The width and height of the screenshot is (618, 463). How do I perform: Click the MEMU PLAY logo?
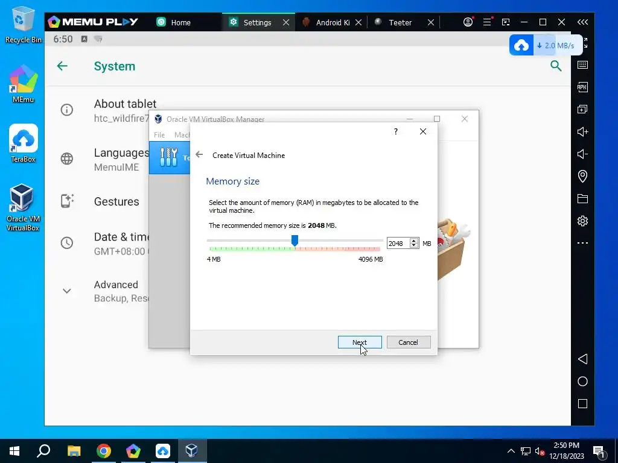(x=93, y=22)
